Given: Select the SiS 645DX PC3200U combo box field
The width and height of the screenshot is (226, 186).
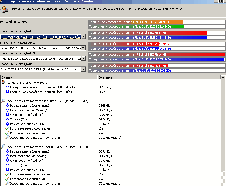Looking at the screenshot, I should [x=43, y=48].
